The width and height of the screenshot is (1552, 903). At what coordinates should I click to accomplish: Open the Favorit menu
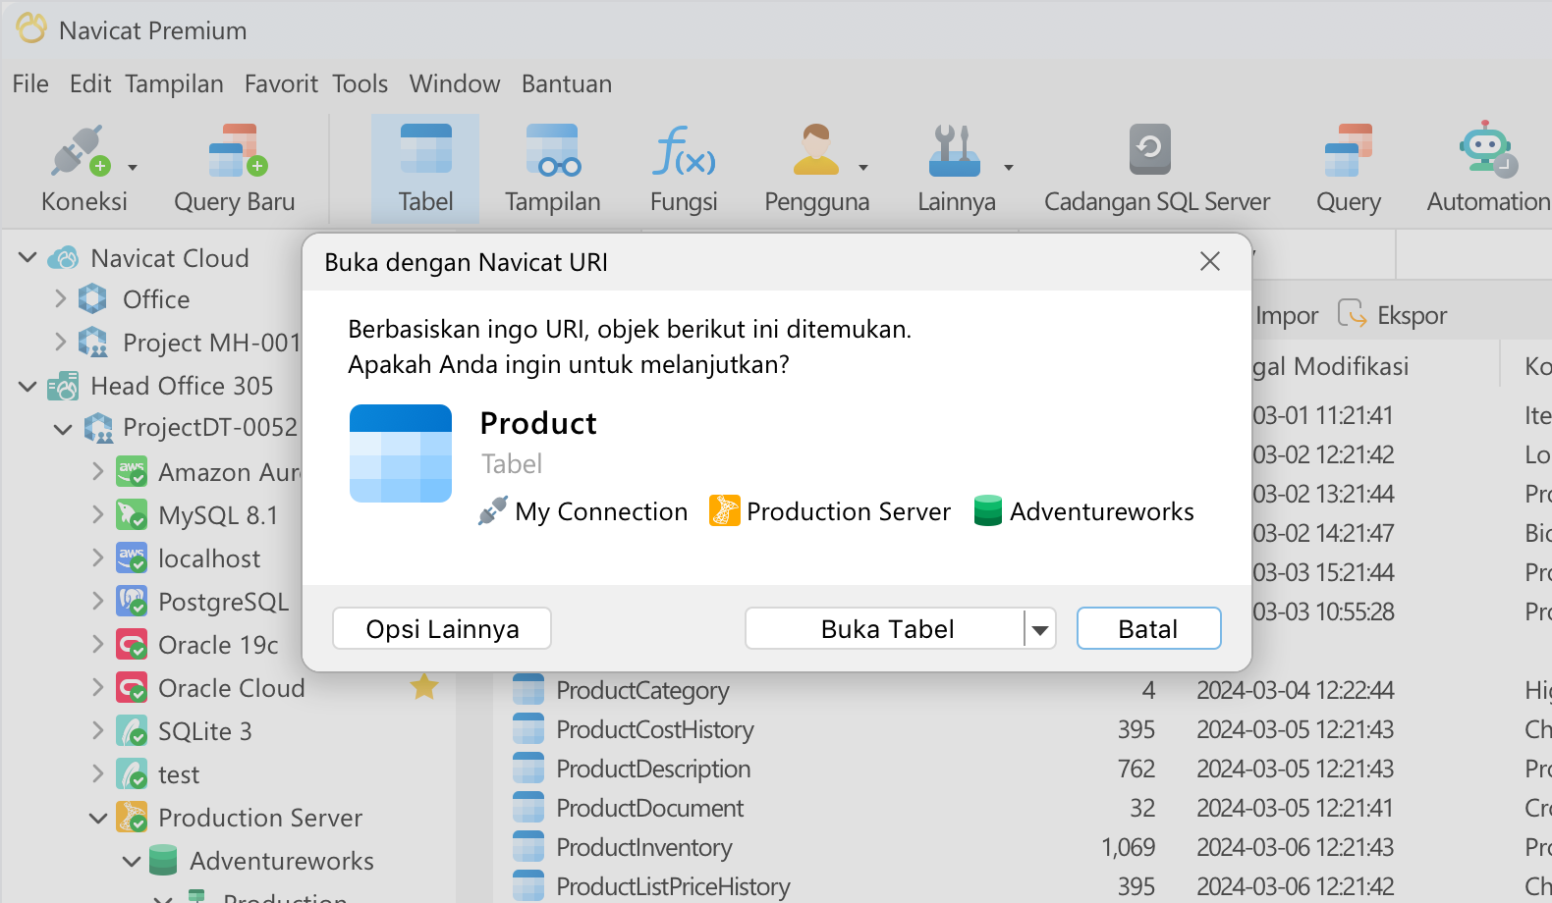(281, 84)
